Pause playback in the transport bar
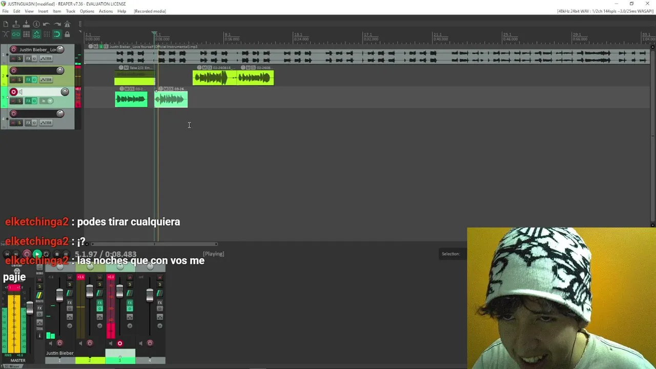The width and height of the screenshot is (656, 369). point(66,254)
